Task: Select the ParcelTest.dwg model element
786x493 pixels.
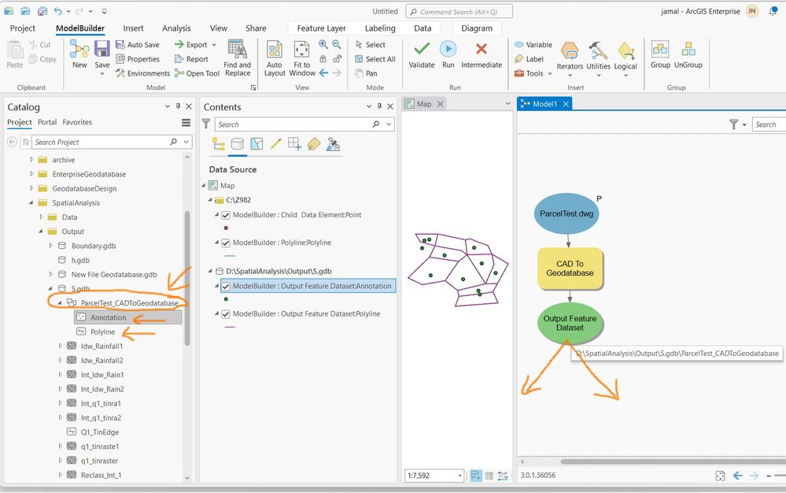Action: pos(566,213)
